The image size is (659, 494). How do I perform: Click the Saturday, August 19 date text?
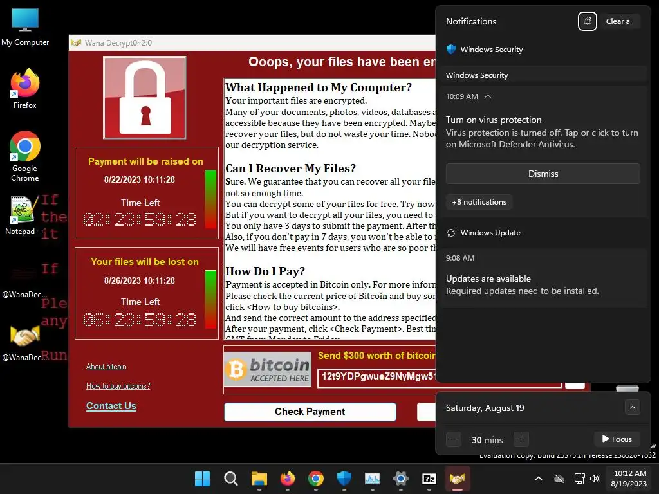coord(485,408)
